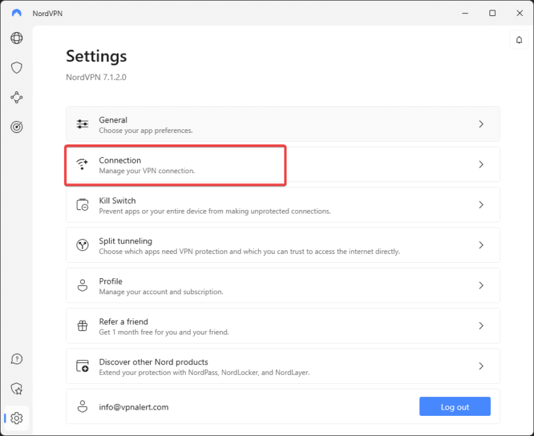Expand the Kill Switch chevron arrow
Viewport: 534px width, 436px height.
480,205
